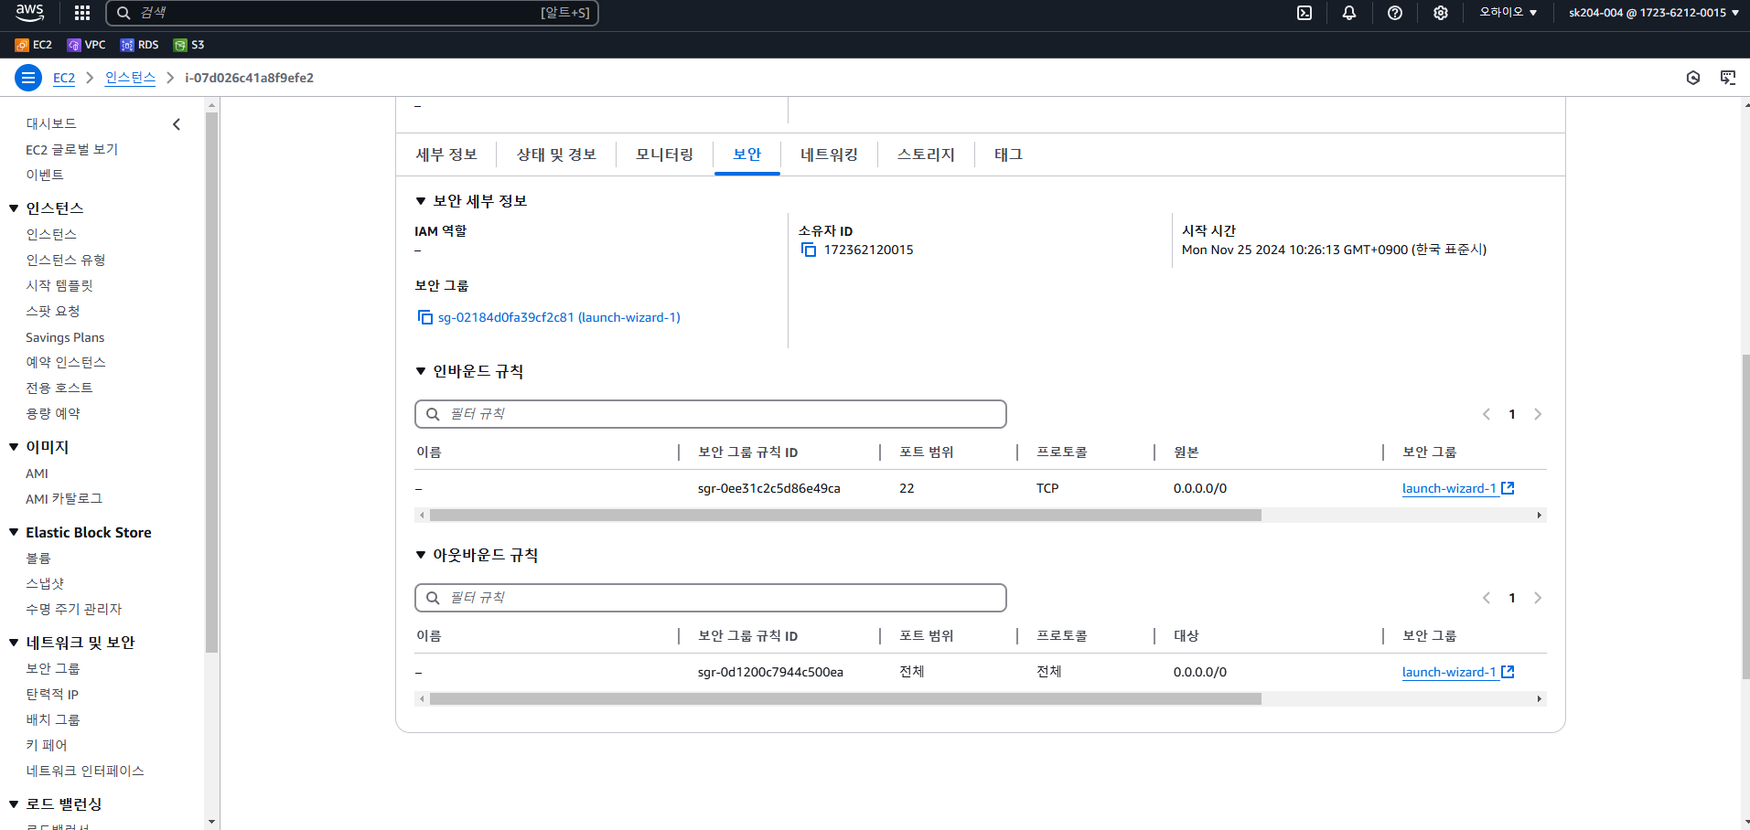The width and height of the screenshot is (1750, 830).
Task: Collapse the 인바운드 규칙 section
Action: click(x=421, y=371)
